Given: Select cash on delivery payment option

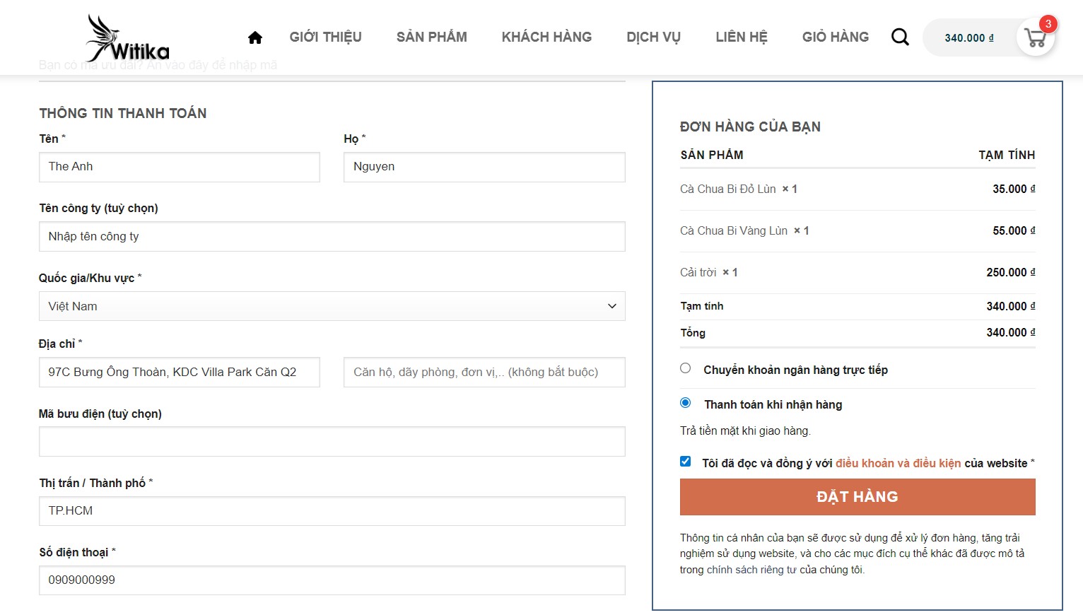Looking at the screenshot, I should pyautogui.click(x=686, y=403).
